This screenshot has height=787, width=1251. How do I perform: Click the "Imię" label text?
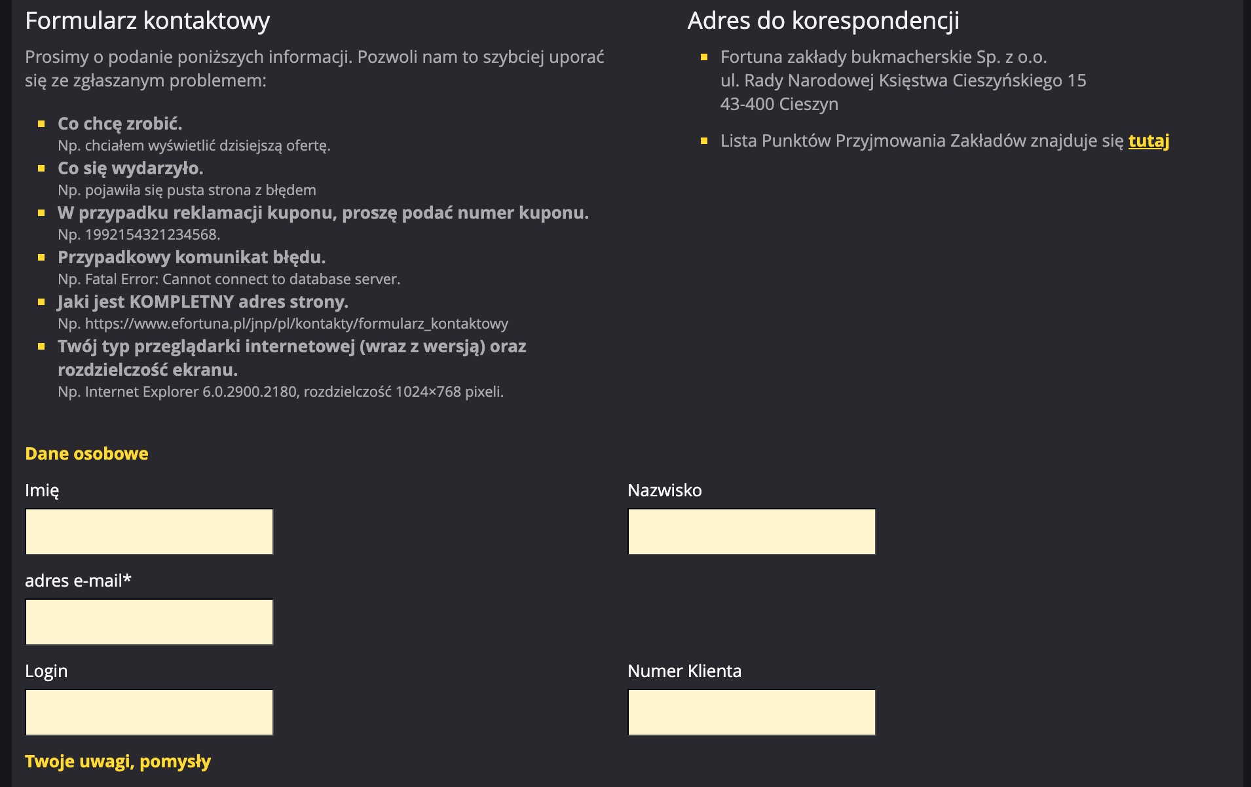tap(42, 490)
